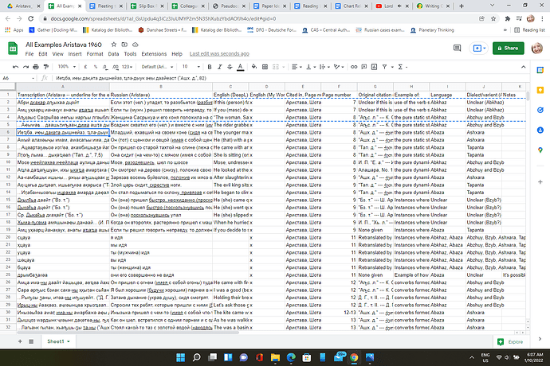Open Google Calendar side panel icon

540,70
